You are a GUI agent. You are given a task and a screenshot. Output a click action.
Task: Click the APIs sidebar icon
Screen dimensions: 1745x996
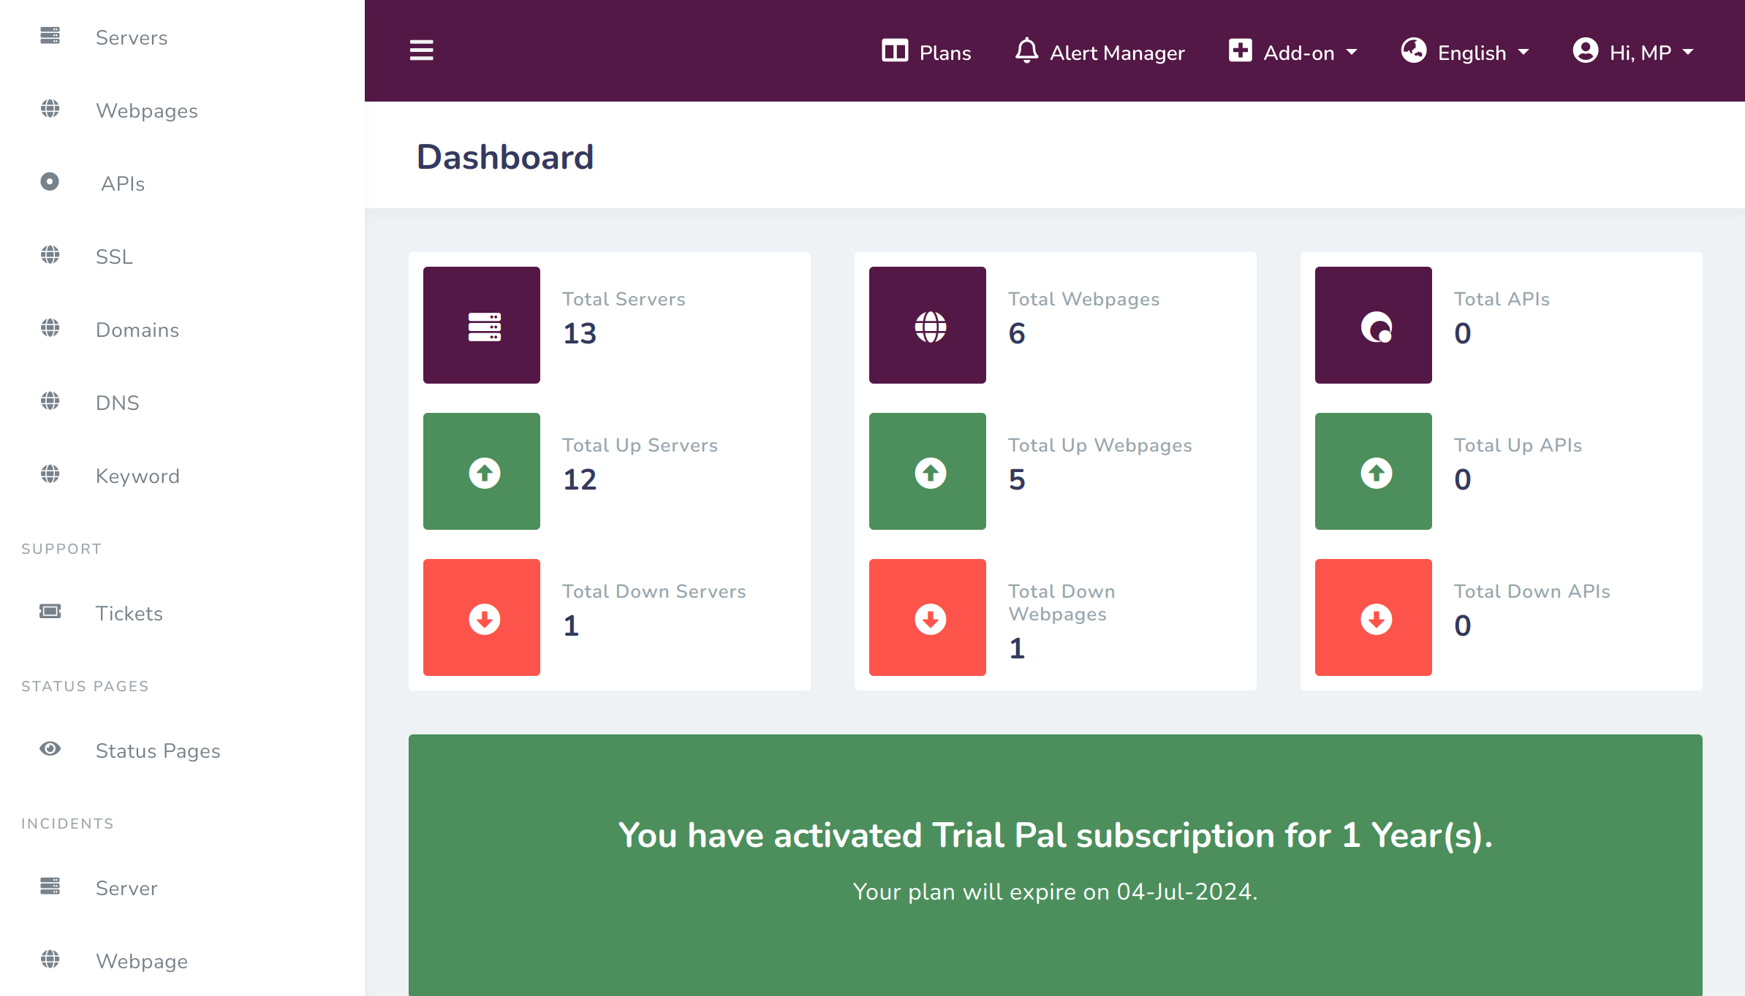pos(49,182)
